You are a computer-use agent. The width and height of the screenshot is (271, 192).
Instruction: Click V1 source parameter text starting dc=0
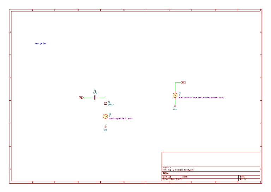point(121,118)
